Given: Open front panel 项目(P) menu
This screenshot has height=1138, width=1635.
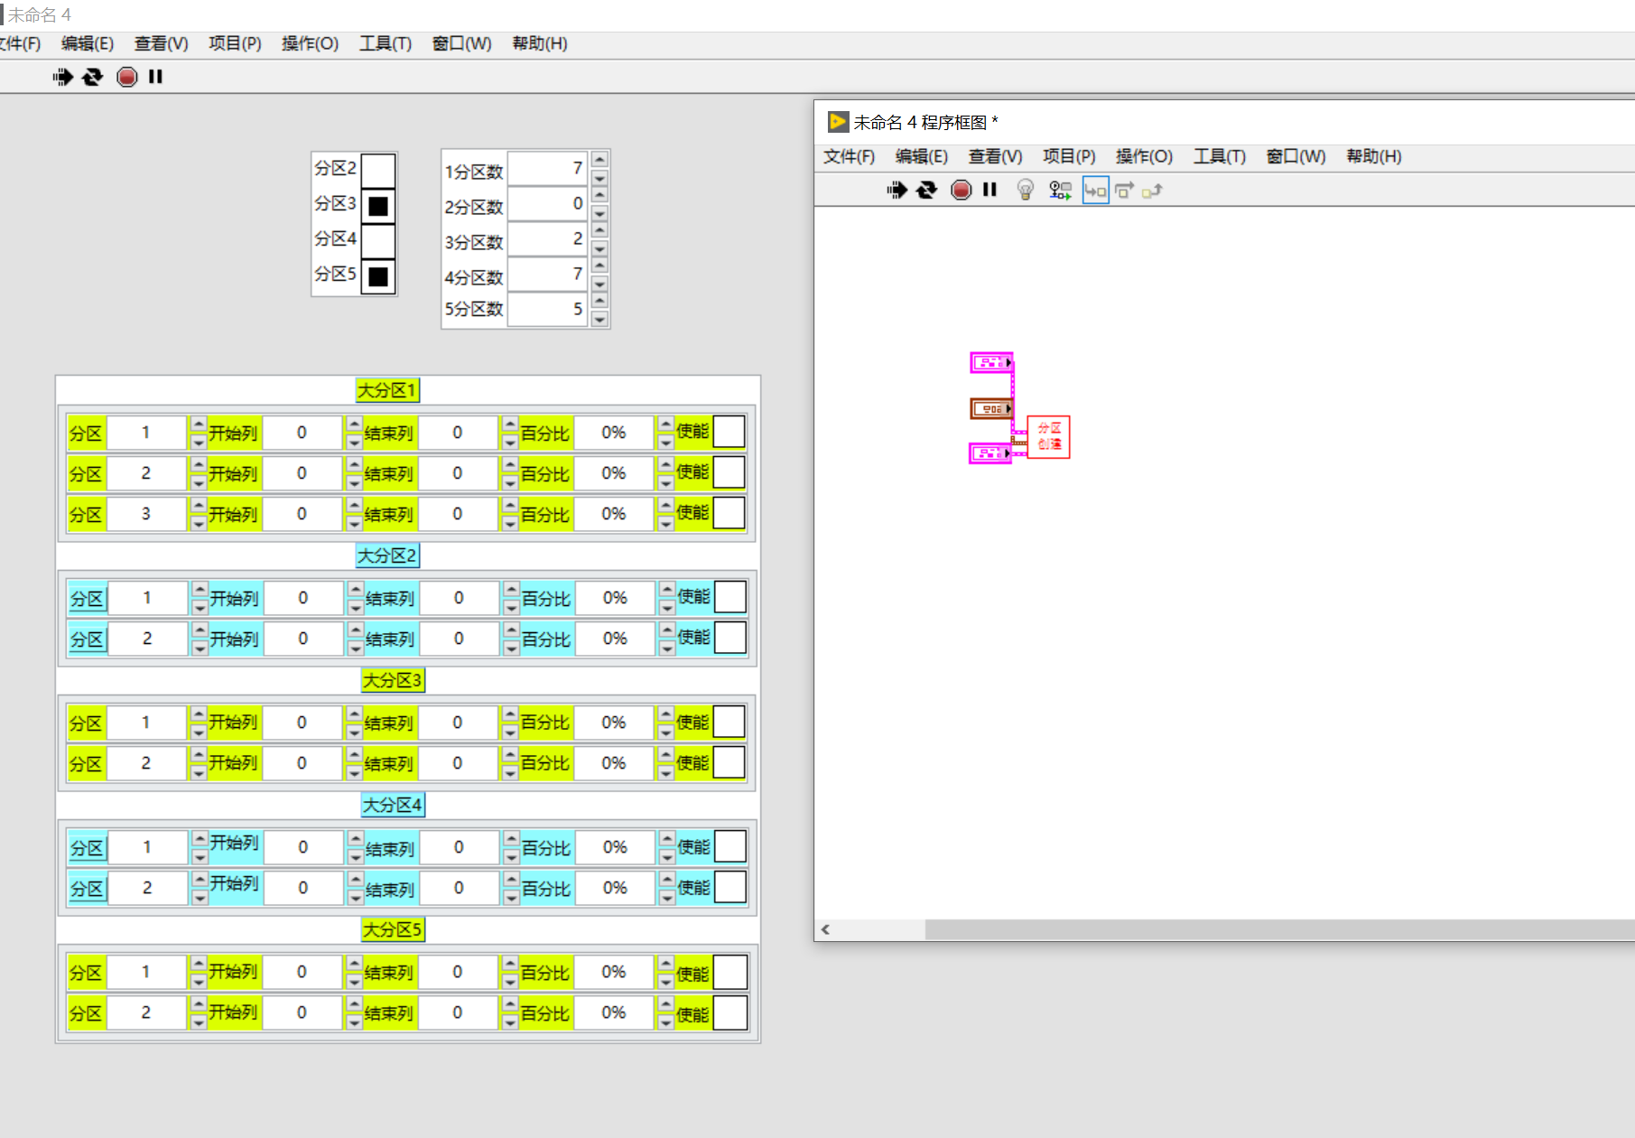Looking at the screenshot, I should [235, 43].
